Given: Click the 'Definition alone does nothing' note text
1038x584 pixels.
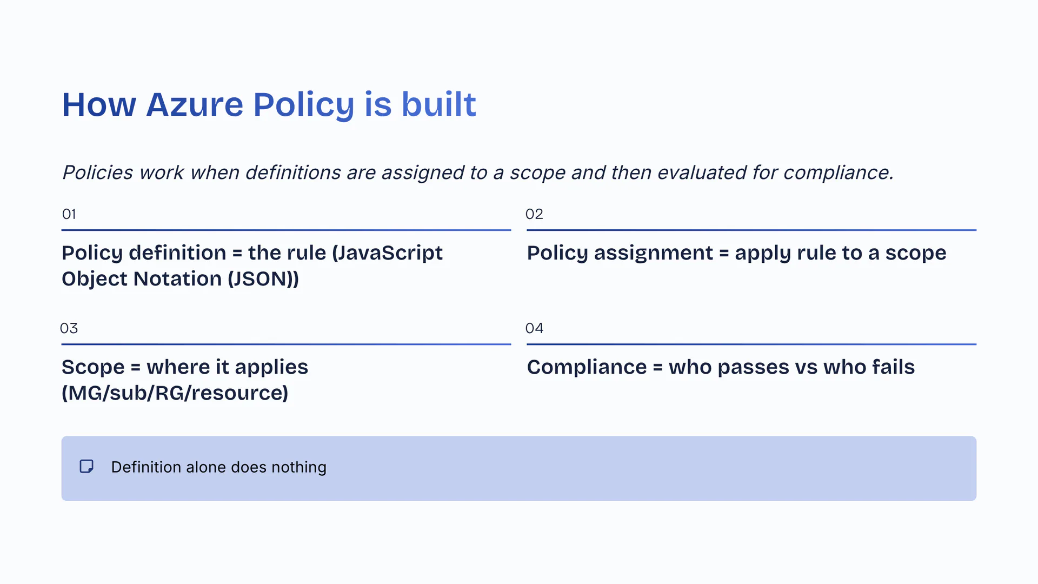Looking at the screenshot, I should 218,467.
